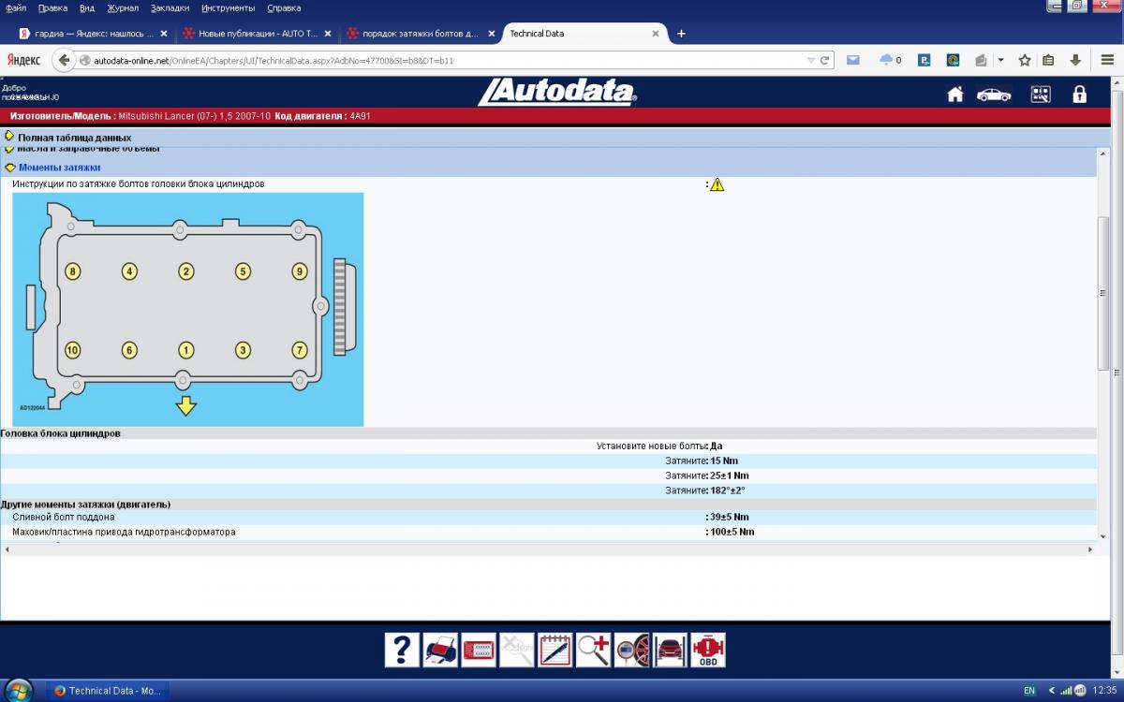
Task: Open vehicle selection via car icon
Action: tap(994, 94)
